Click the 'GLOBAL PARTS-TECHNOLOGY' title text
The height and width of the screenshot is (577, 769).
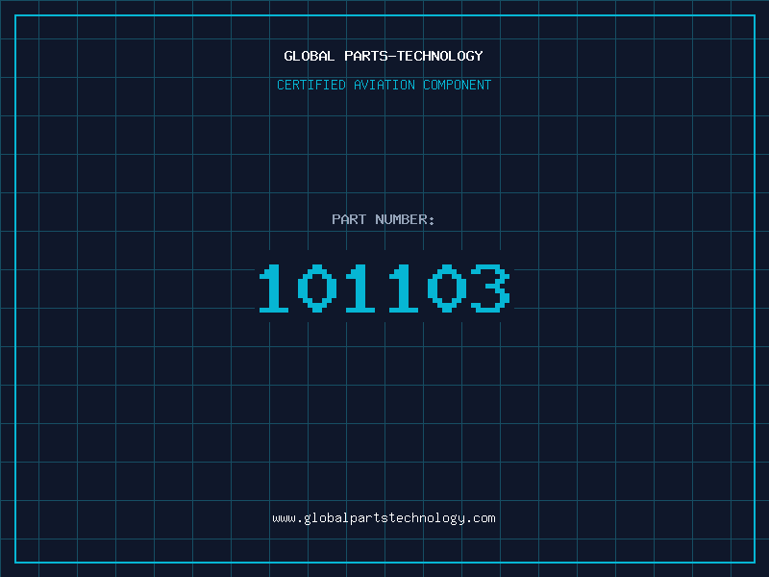384,56
